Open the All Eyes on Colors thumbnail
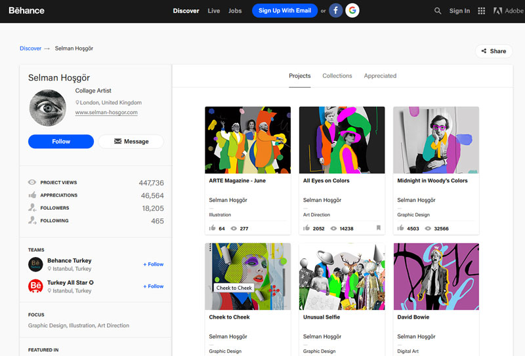Image resolution: width=525 pixels, height=356 pixels. (x=342, y=140)
